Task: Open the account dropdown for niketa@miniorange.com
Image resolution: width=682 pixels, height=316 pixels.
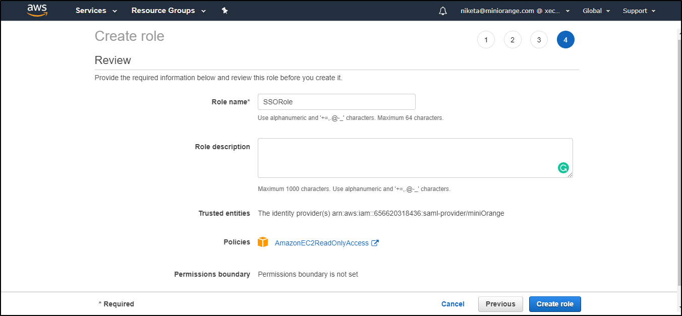Action: tap(513, 10)
